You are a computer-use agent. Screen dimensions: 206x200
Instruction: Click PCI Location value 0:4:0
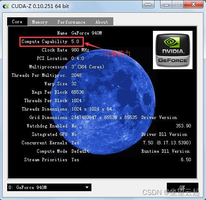click(x=78, y=58)
